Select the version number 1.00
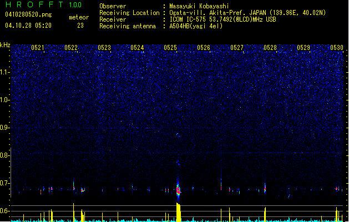349x222 pixels. coord(75,5)
